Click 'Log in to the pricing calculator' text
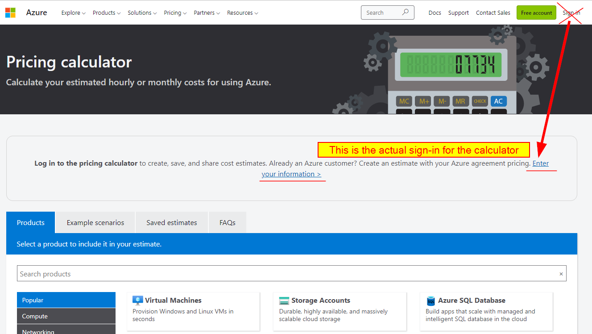This screenshot has width=592, height=334. (x=86, y=163)
